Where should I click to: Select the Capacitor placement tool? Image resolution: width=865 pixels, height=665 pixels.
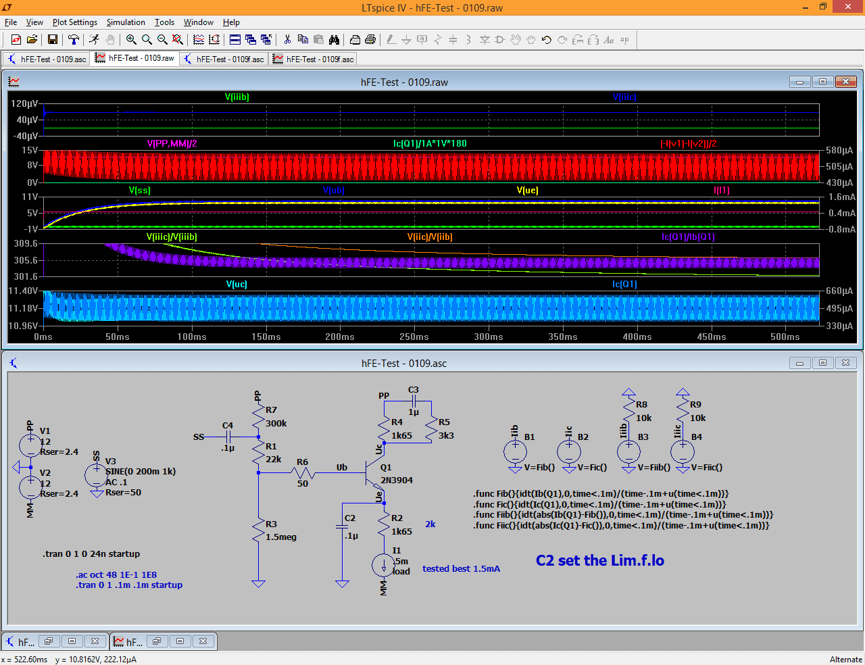point(453,40)
